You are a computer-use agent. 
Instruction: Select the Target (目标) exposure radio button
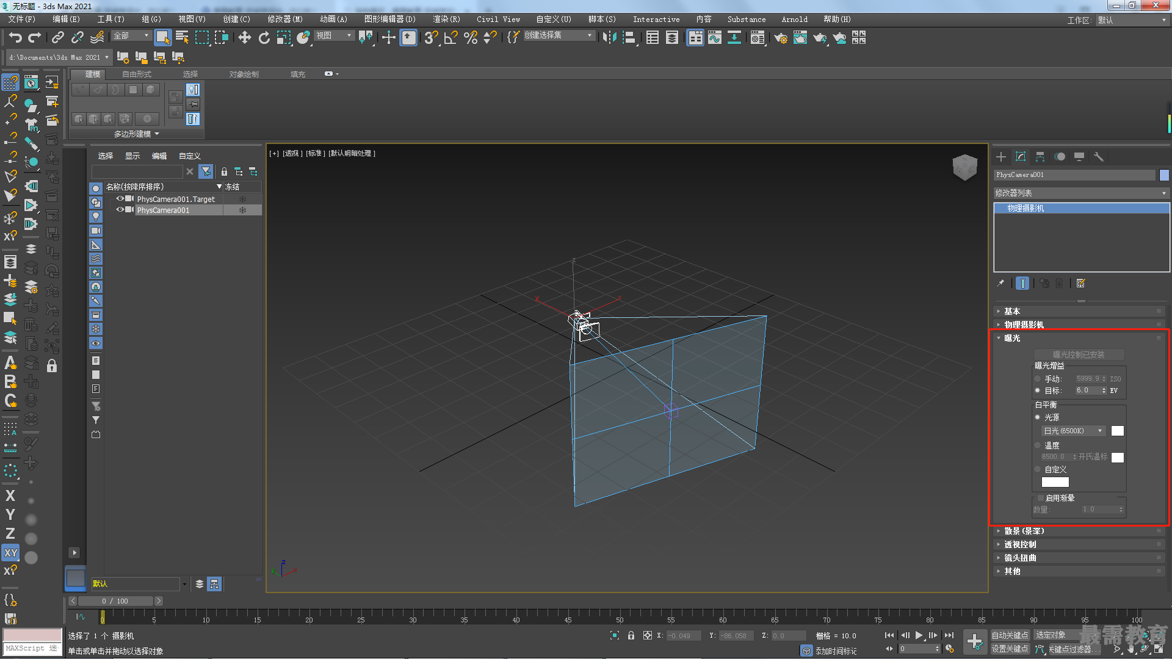tap(1038, 391)
